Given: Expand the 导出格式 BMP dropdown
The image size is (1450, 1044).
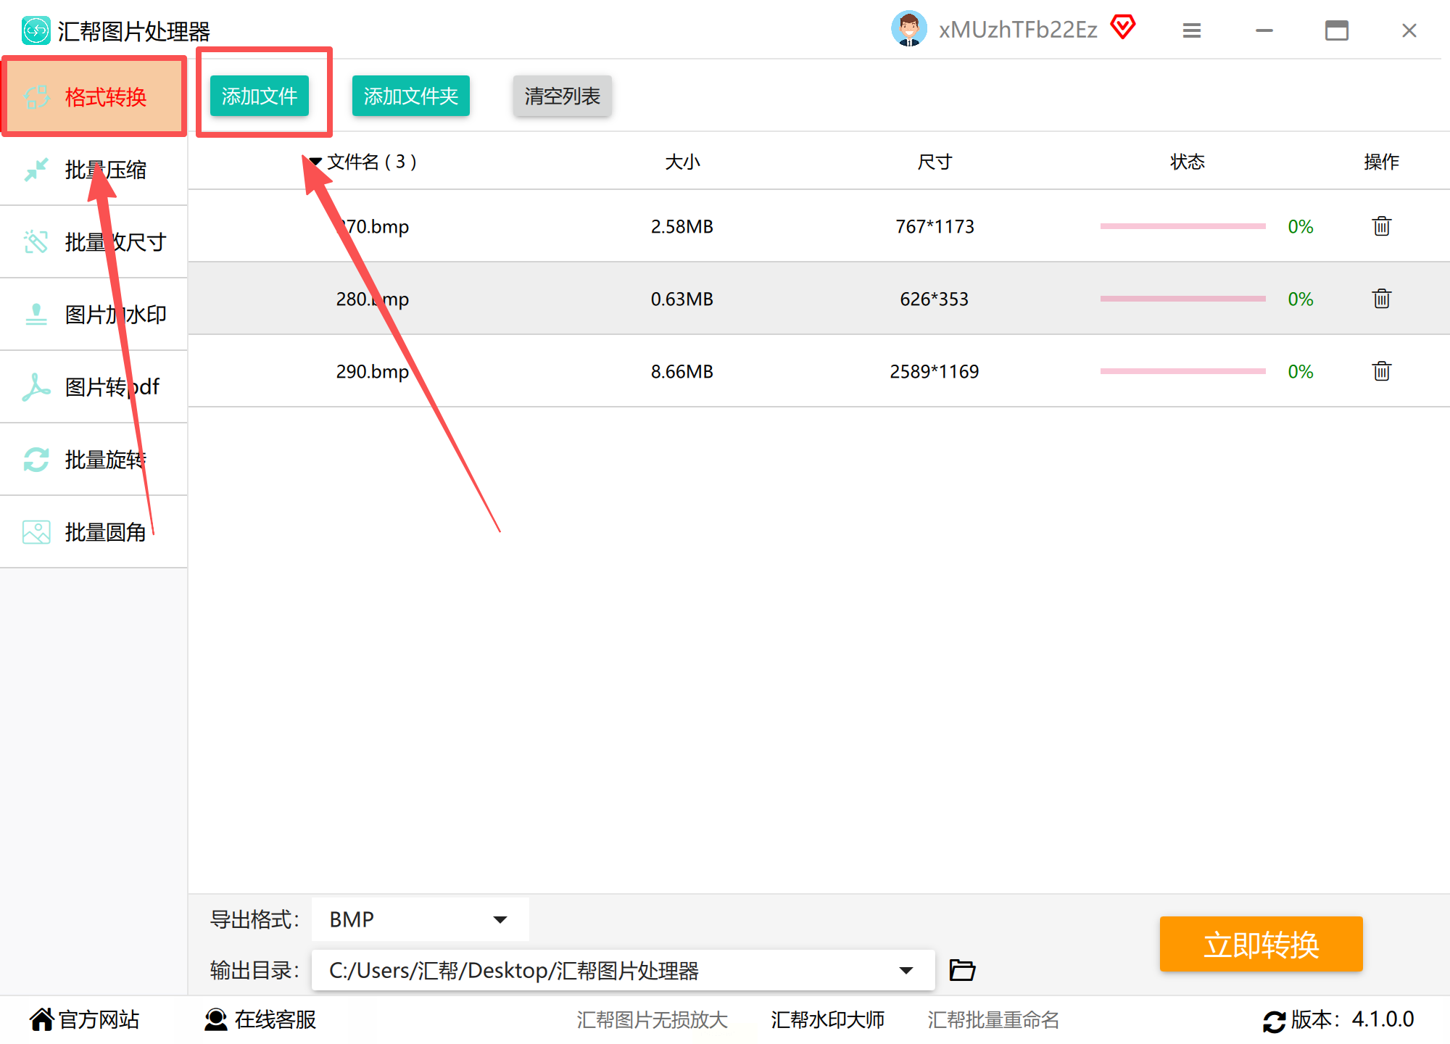Looking at the screenshot, I should (500, 919).
